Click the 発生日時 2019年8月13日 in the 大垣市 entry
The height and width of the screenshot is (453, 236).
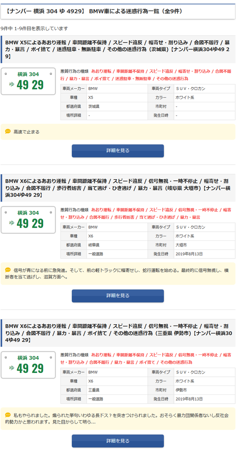pos(189,254)
